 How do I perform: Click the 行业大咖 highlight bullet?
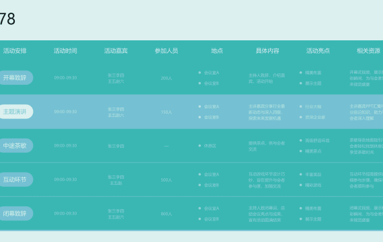(x=310, y=107)
